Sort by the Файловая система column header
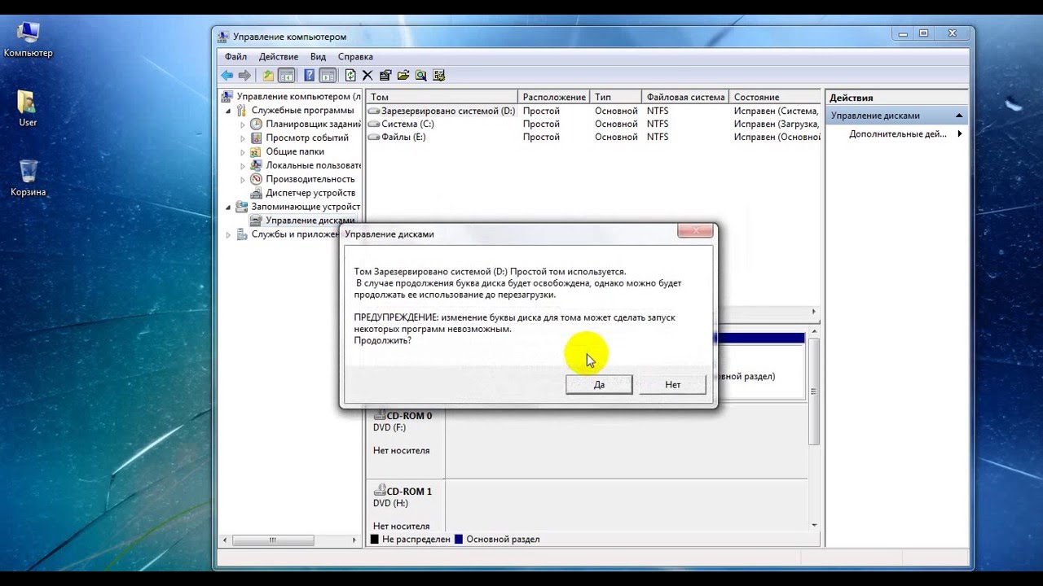The height and width of the screenshot is (586, 1043). (685, 97)
